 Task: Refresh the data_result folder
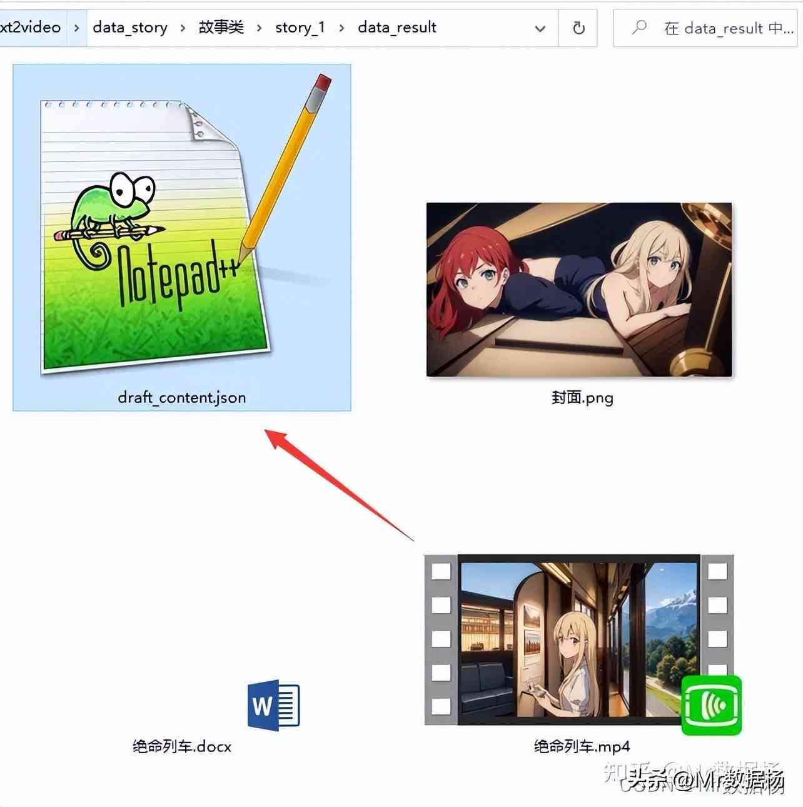tap(578, 28)
